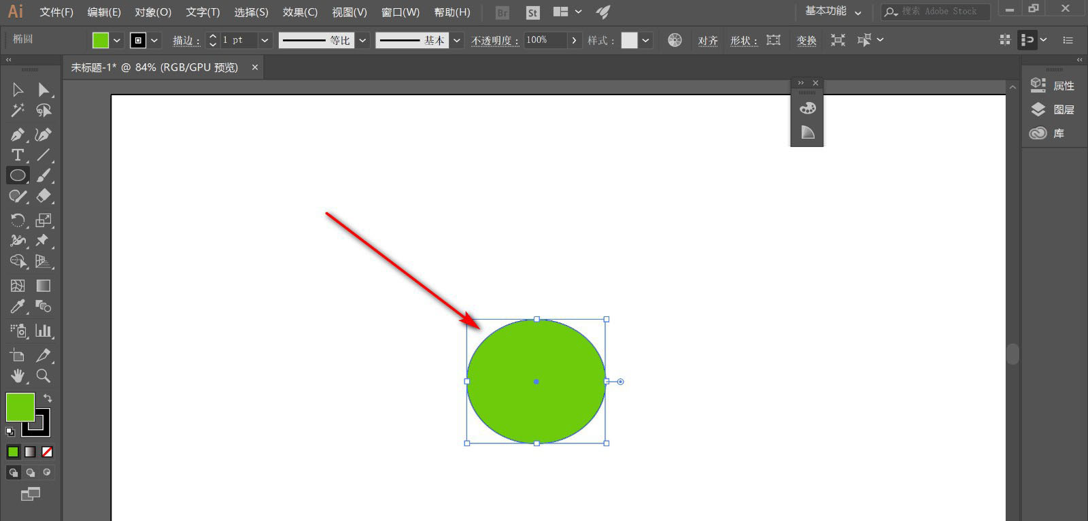Open the stroke weight dropdown
The height and width of the screenshot is (521, 1088).
tap(265, 40)
